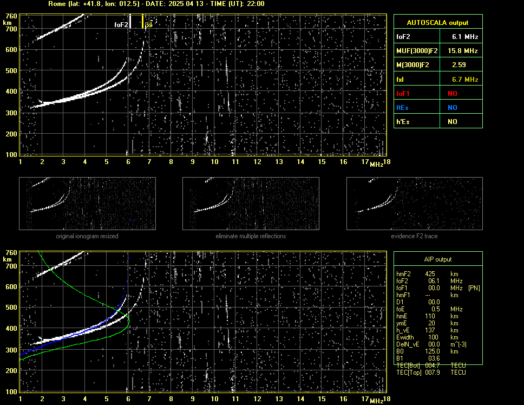Click the 10 MHz axis tick under bottom ionogram
Viewport: 524px width, 405px height.
pos(214,399)
